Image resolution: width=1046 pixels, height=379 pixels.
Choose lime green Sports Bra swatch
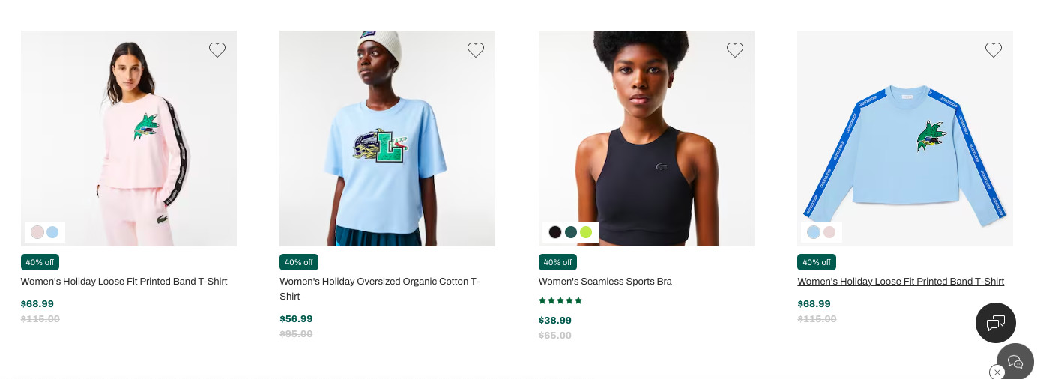coord(586,232)
